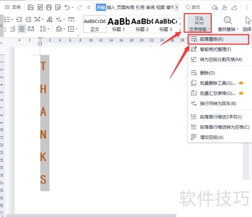Click the Share icon at top right

coord(234,8)
